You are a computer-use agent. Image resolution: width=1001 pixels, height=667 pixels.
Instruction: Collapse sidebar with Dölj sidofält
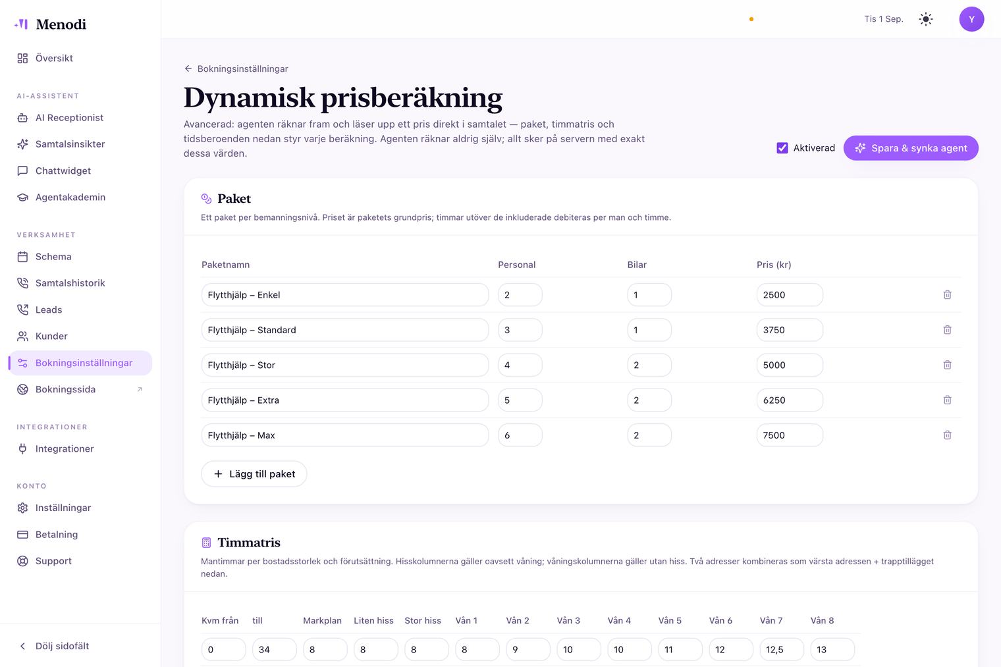point(54,646)
